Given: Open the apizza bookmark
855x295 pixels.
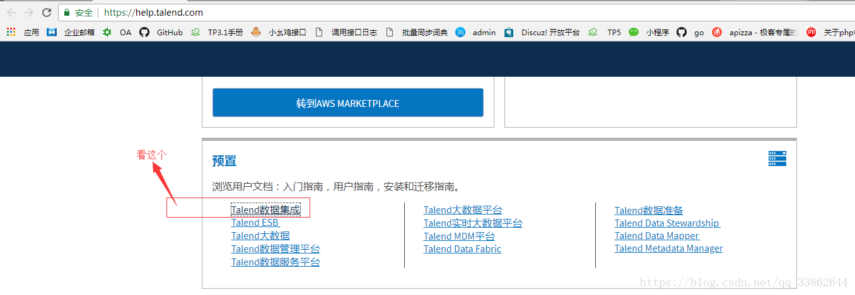Looking at the screenshot, I should coord(755,32).
